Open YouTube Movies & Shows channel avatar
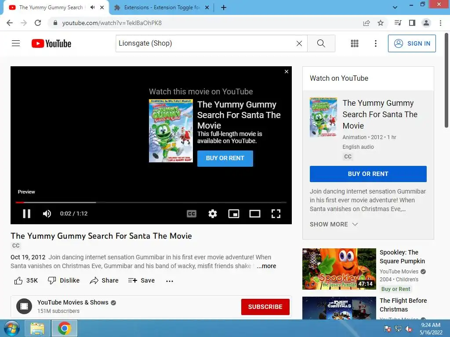 pos(24,306)
